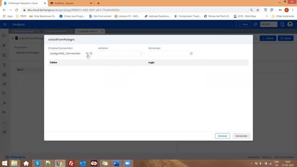The height and width of the screenshot is (167, 297).
Task: Reload the browser page
Action: tap(17, 10)
